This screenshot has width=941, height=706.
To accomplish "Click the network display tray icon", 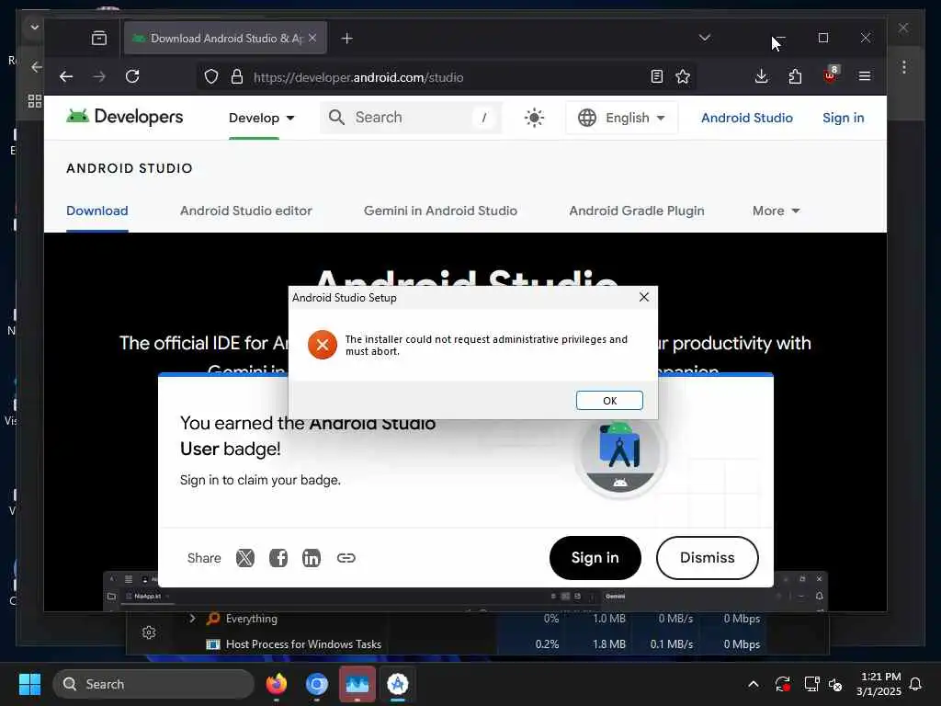I will pos(811,684).
